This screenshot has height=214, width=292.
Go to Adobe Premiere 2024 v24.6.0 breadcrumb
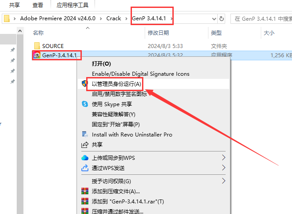[58, 18]
